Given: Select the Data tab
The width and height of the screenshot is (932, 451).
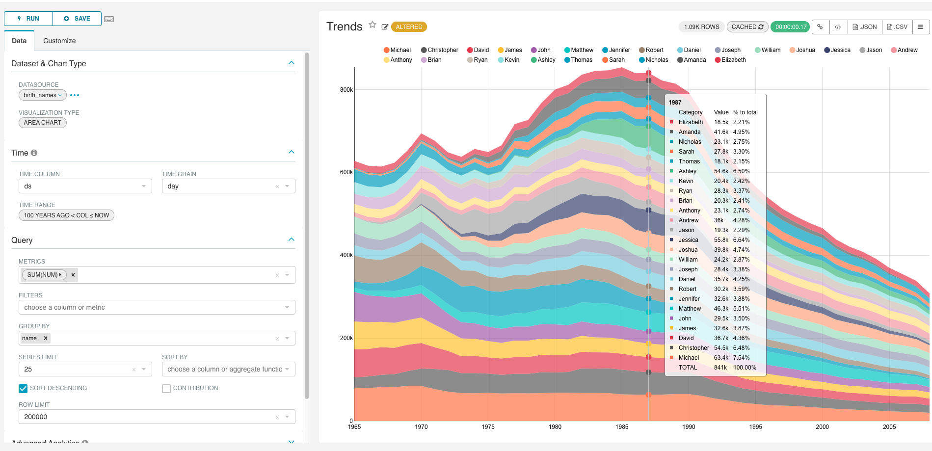Looking at the screenshot, I should coord(19,41).
